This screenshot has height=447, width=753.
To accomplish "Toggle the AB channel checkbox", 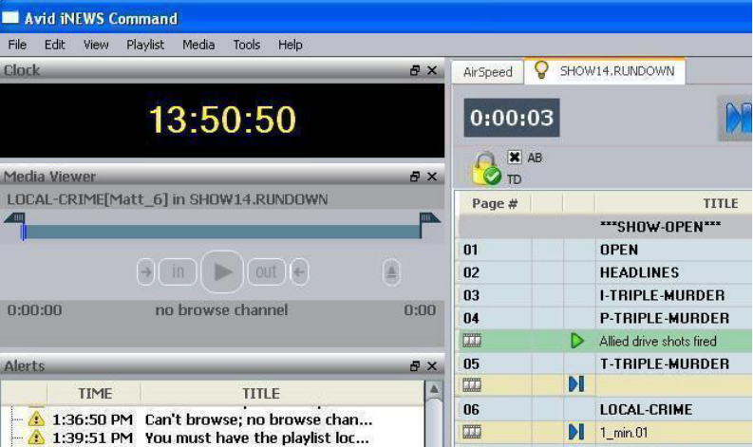I will coord(515,157).
